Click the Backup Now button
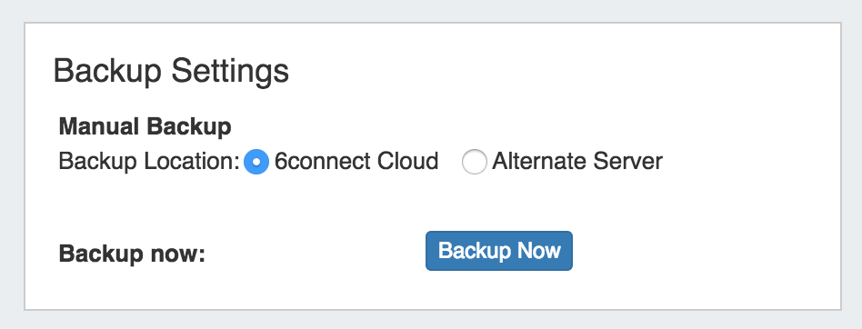 click(499, 251)
